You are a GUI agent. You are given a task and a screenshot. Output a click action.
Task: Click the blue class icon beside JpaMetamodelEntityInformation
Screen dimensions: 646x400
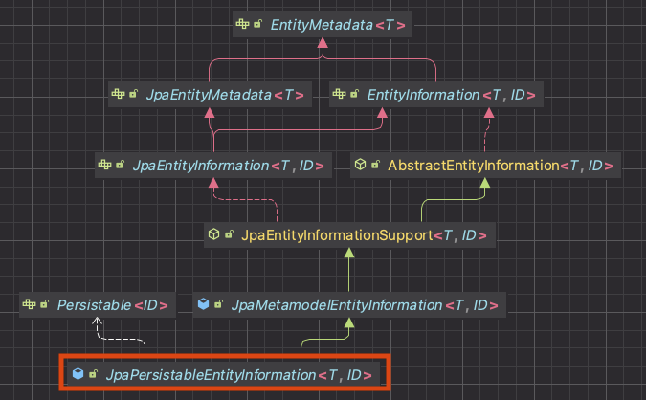[x=203, y=304]
